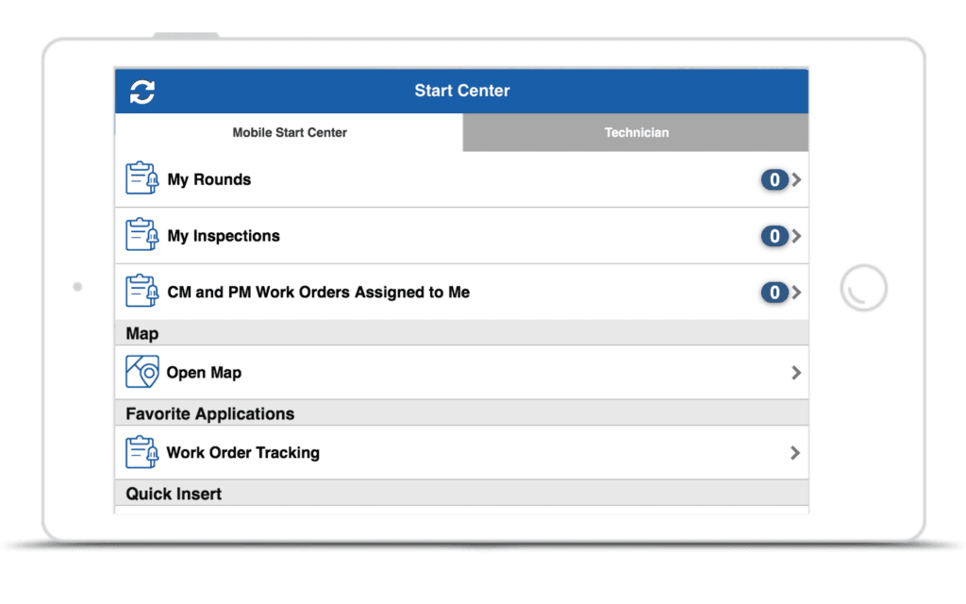Open Map label in the Map section
Viewport: 966px width, 604px height.
[204, 373]
